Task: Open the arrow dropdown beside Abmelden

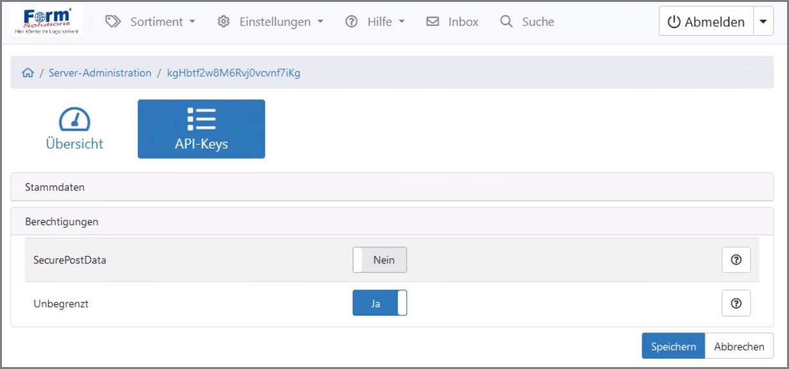Action: pos(763,21)
